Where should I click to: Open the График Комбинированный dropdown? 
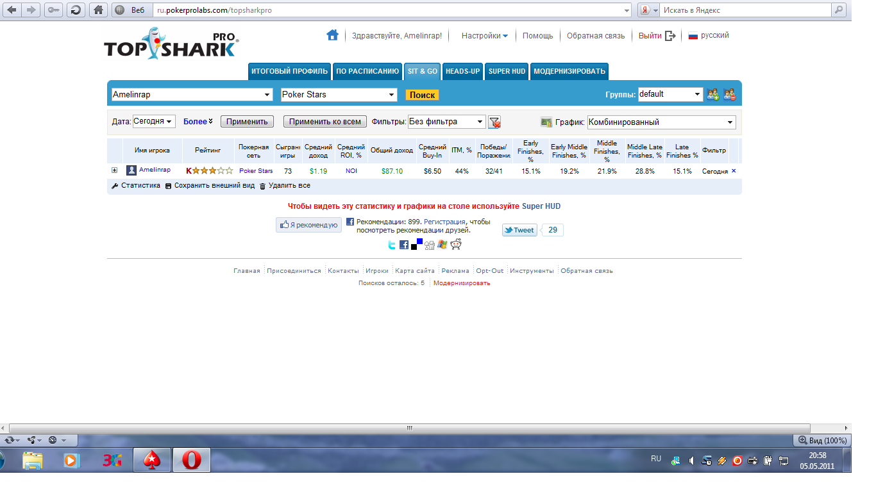point(661,122)
